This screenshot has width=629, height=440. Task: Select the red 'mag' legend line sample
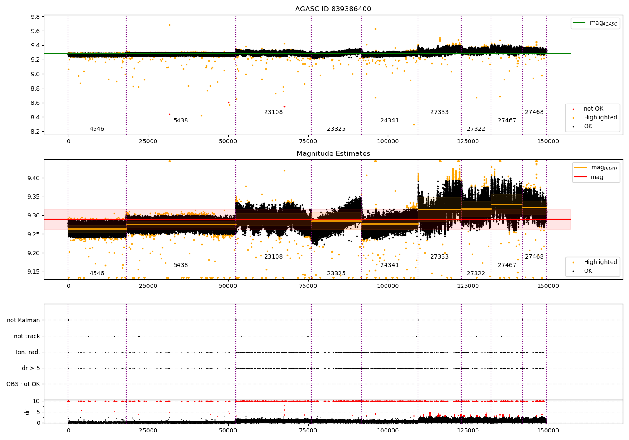(581, 177)
